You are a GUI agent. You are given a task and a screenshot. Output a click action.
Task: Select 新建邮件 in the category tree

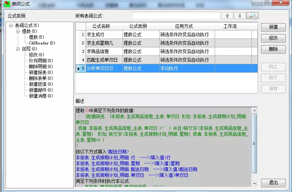(40, 90)
